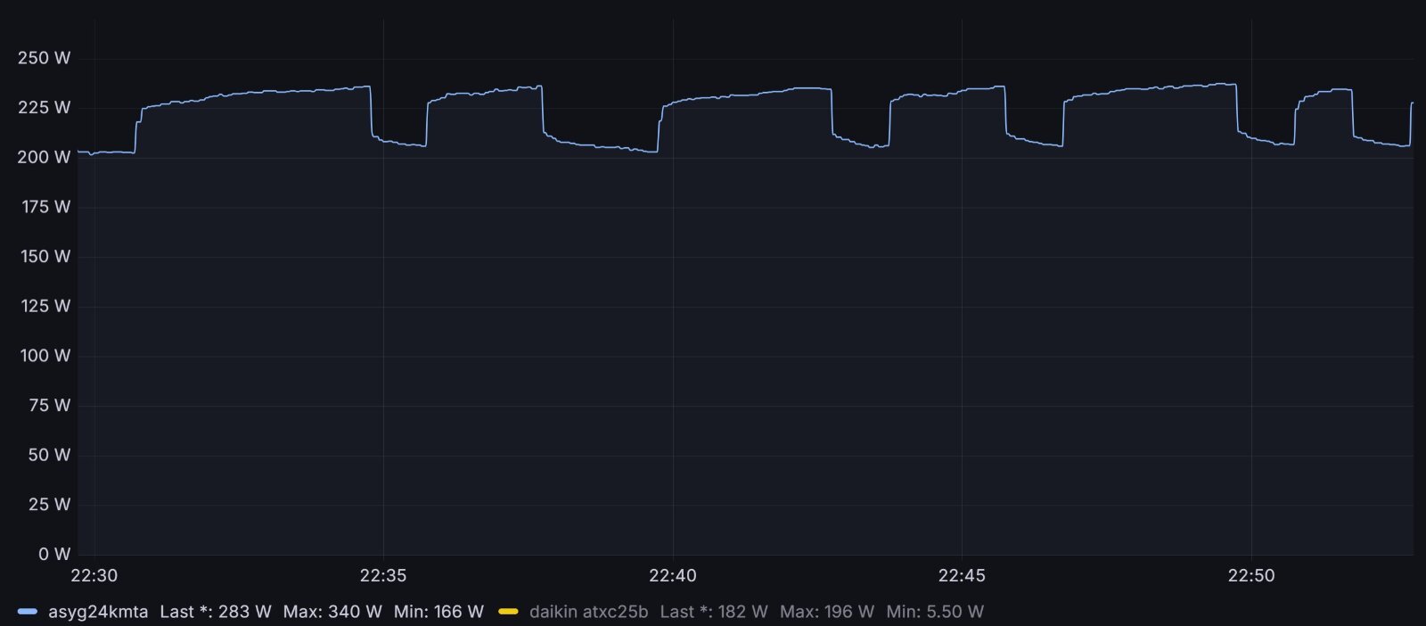This screenshot has width=1426, height=626.
Task: Select the asyg24kmta 'Min: 166 W' value
Action: (x=438, y=612)
